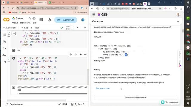Click the output horizontal scrollbar
The width and height of the screenshot is (191, 107).
click(x=53, y=94)
